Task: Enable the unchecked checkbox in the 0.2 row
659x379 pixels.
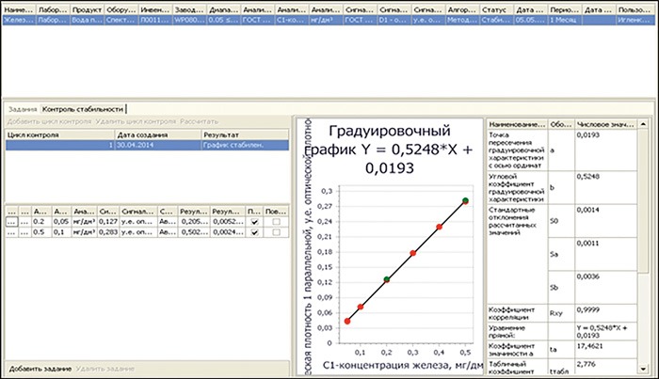Action: point(274,223)
